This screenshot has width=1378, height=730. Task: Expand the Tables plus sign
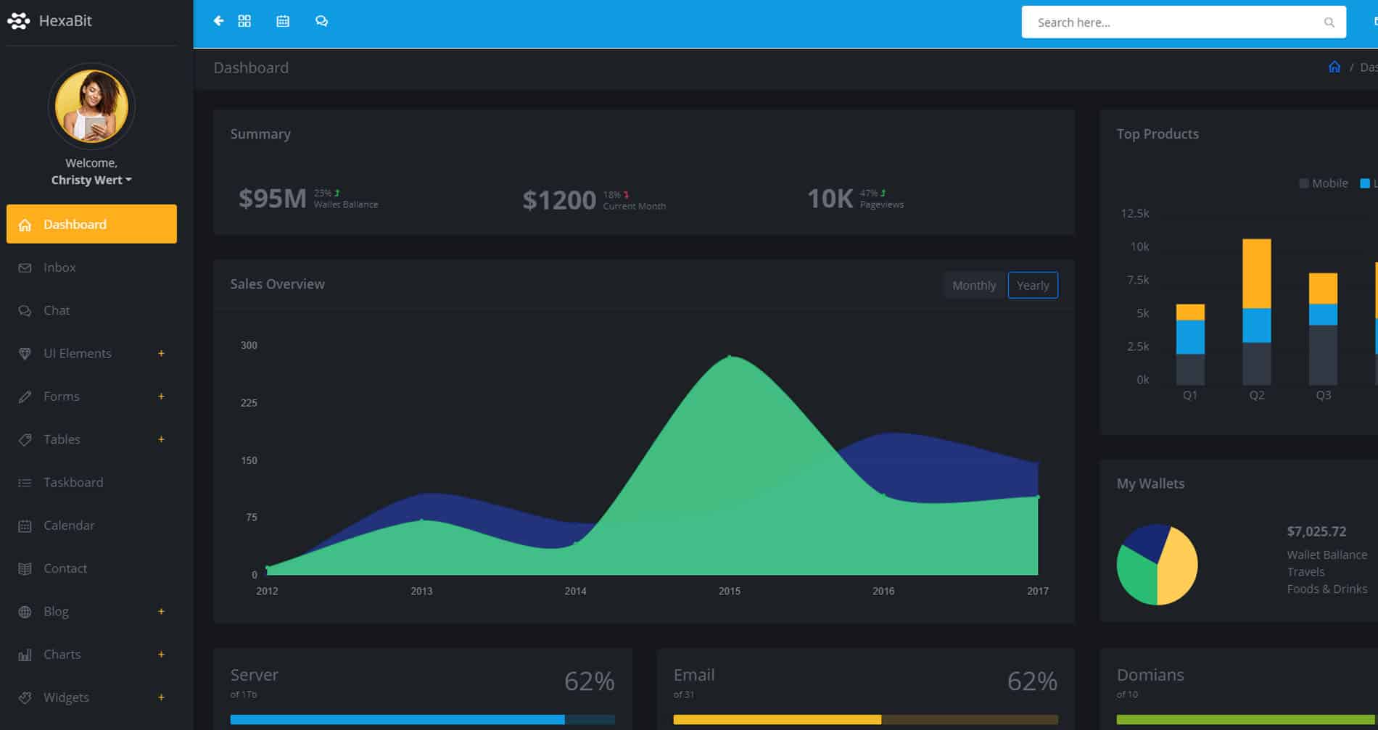coord(161,439)
